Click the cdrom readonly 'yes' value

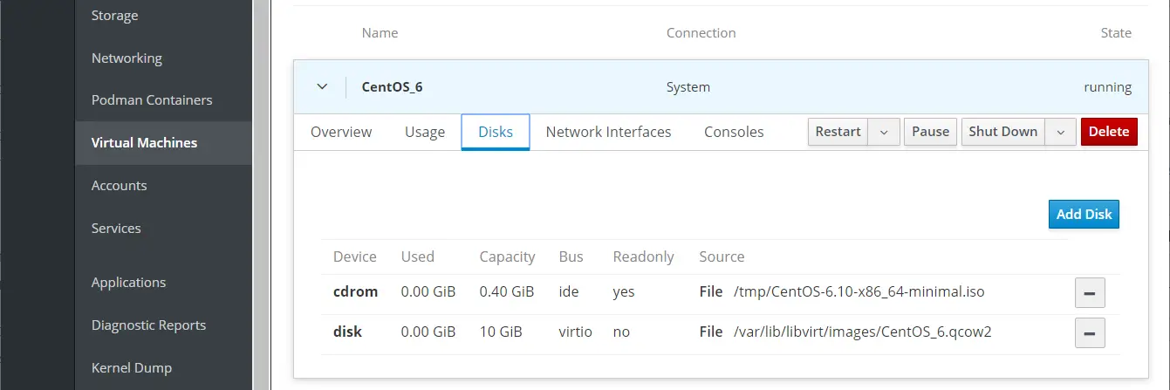point(624,292)
